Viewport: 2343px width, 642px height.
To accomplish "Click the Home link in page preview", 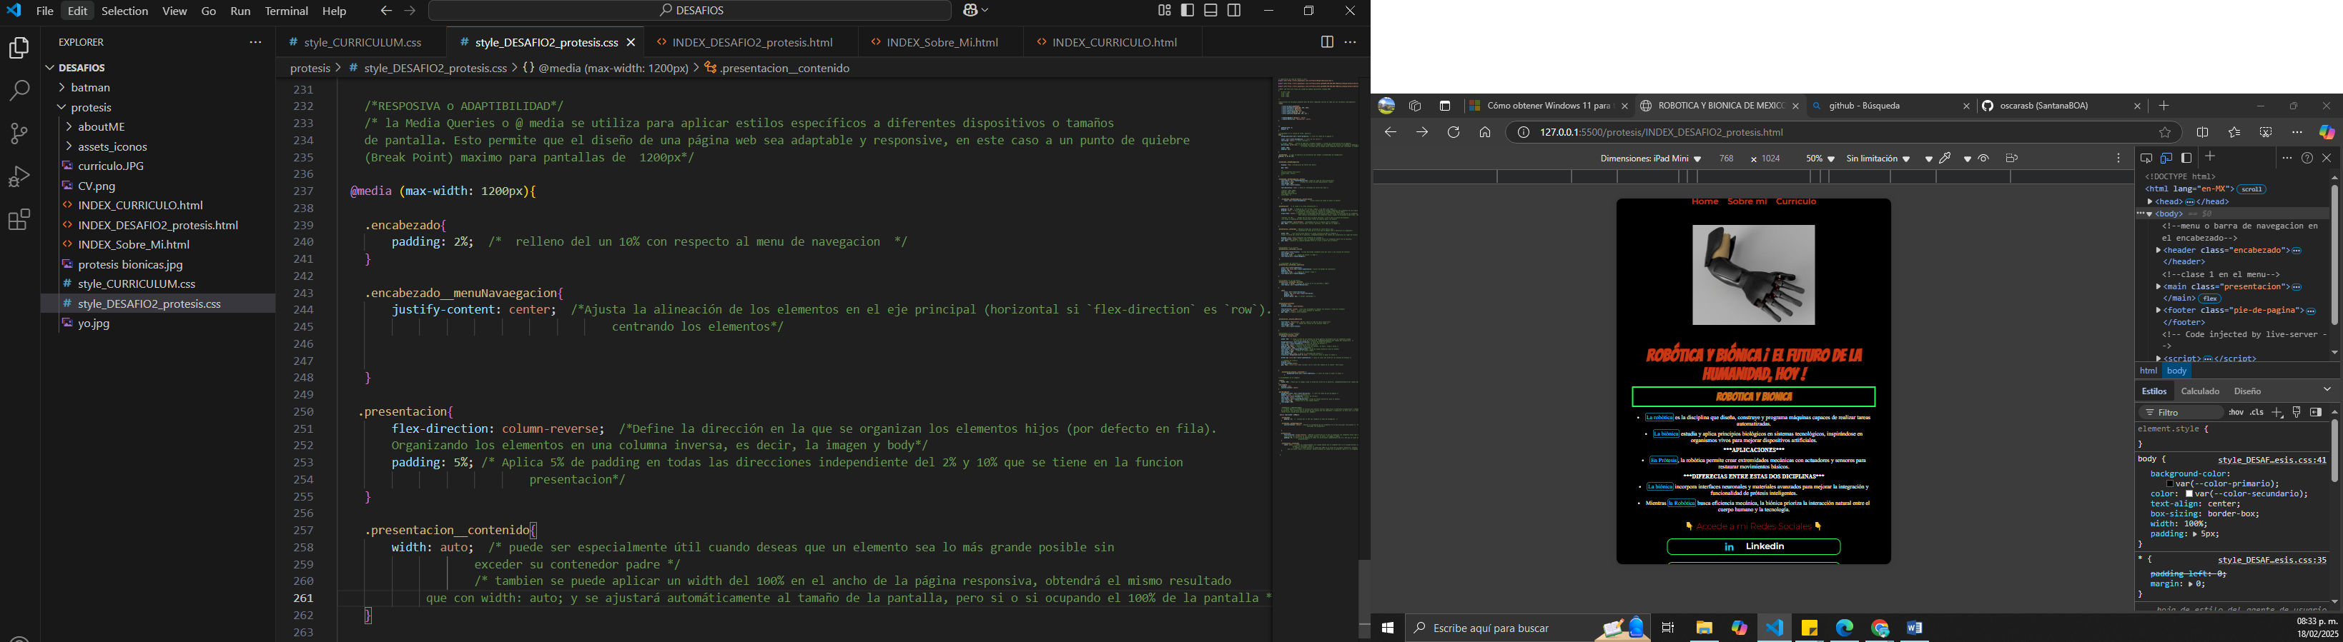I will [1705, 201].
